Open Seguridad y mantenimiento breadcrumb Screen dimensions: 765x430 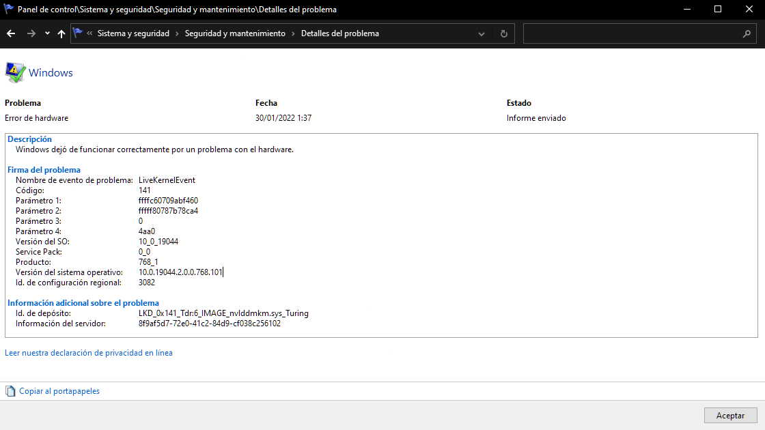click(235, 33)
